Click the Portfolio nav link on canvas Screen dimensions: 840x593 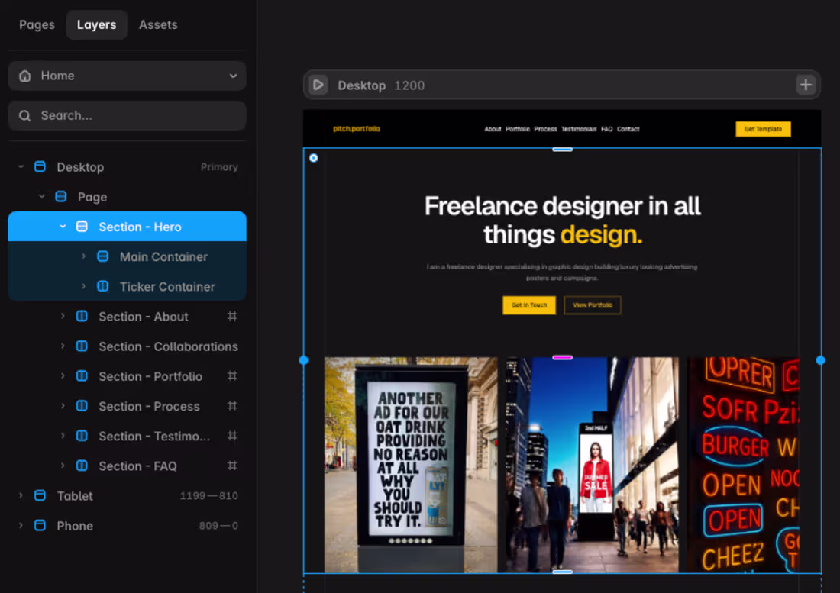[518, 129]
